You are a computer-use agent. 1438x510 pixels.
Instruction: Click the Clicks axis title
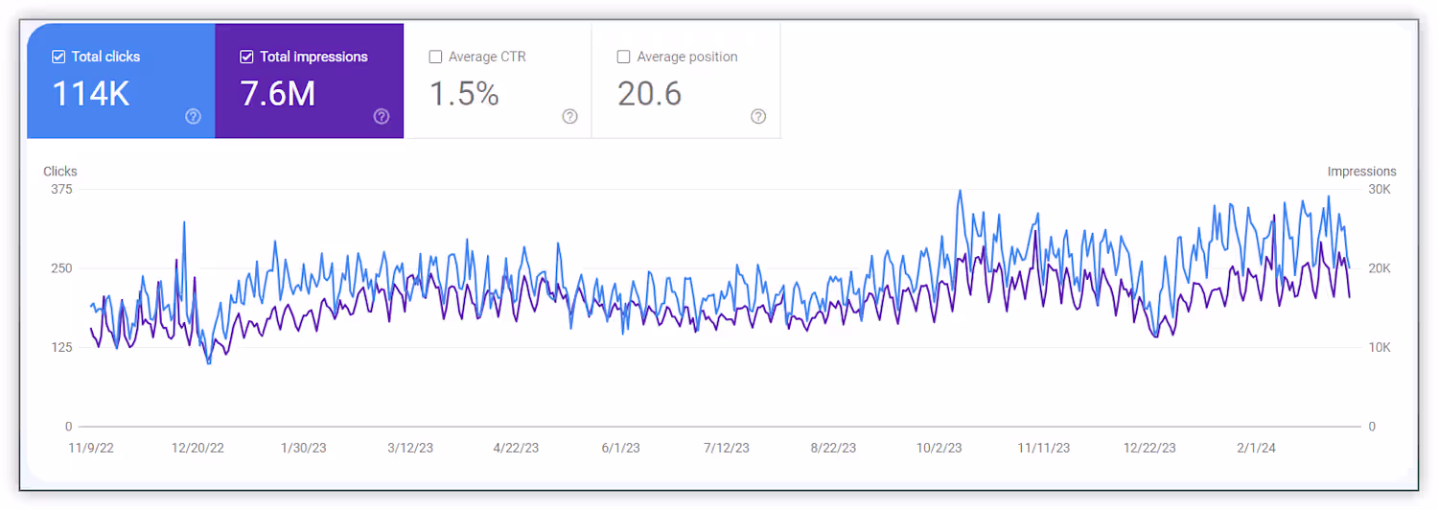[59, 172]
